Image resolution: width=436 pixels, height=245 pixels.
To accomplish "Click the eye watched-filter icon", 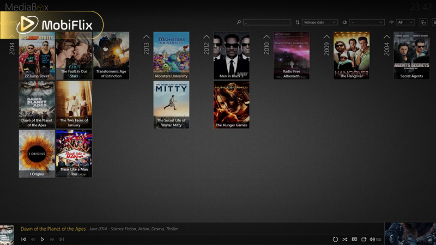I will (391, 22).
